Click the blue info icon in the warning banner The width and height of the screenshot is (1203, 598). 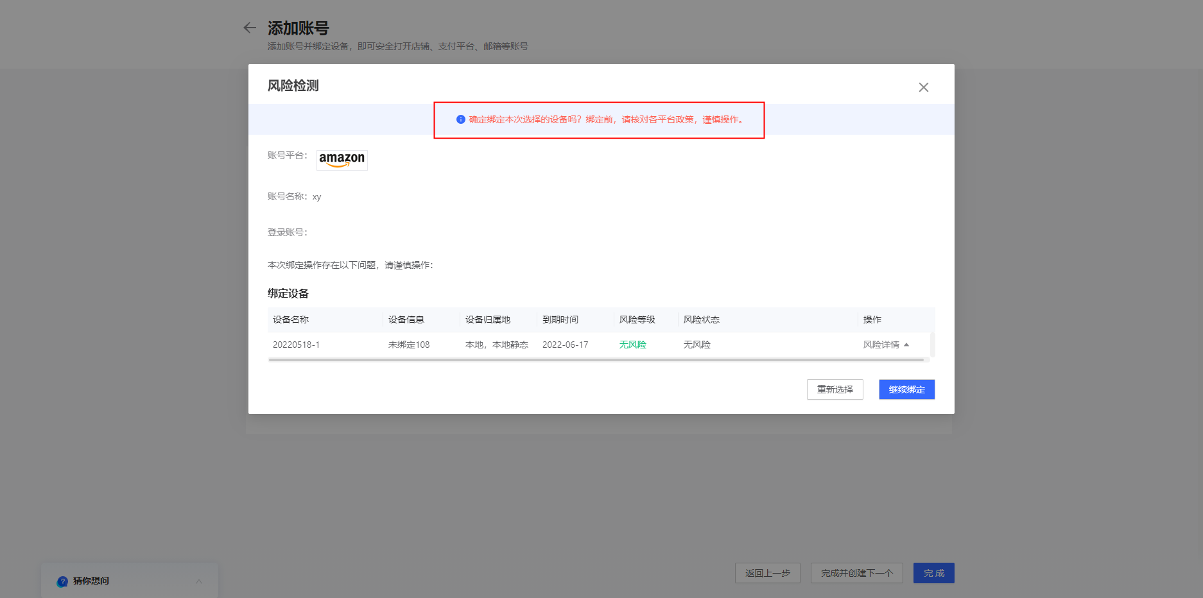460,119
